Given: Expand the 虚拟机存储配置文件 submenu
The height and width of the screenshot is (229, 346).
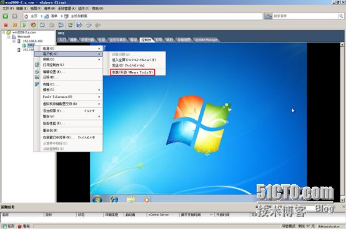Looking at the screenshot, I should point(69,104).
